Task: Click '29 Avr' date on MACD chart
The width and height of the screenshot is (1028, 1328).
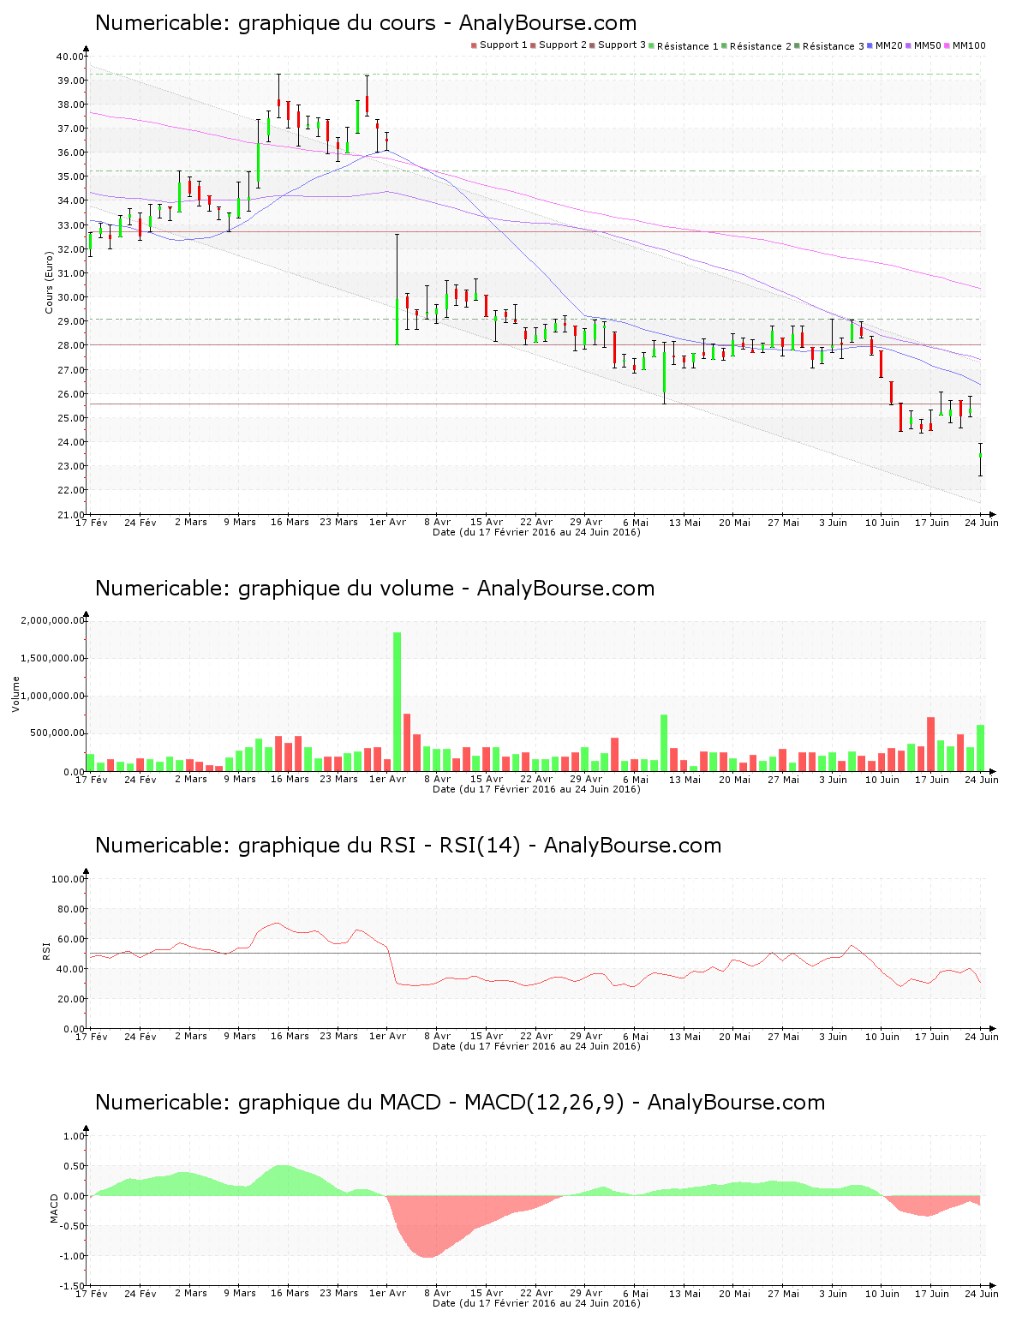Action: click(x=586, y=1293)
